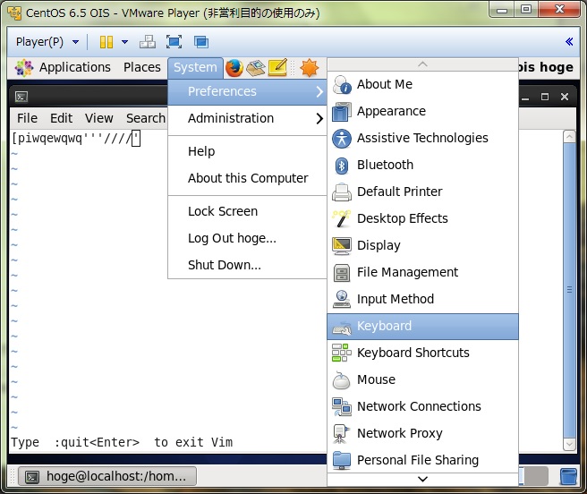
Task: Enter full screen mode in VMware Player
Action: pyautogui.click(x=174, y=42)
